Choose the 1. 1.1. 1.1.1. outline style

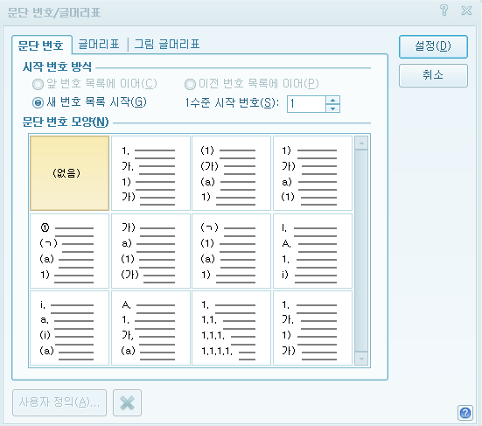[232, 328]
